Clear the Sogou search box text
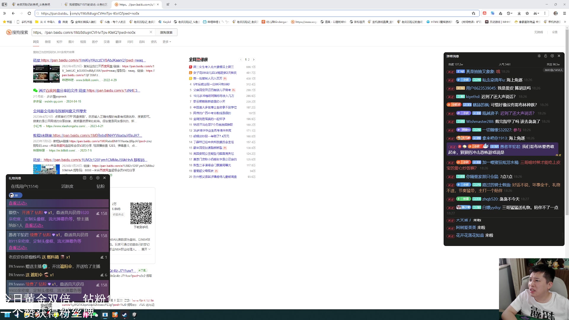569x320 pixels. [151, 32]
